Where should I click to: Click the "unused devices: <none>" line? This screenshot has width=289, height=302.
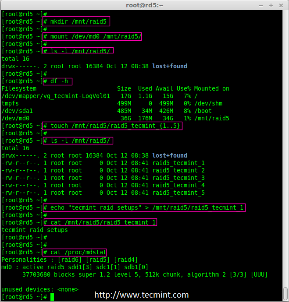coord(40,289)
